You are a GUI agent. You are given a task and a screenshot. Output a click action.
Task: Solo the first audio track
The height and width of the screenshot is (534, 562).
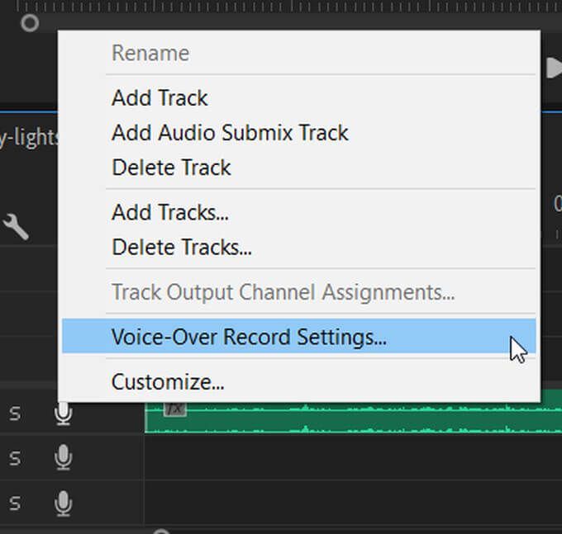(15, 413)
